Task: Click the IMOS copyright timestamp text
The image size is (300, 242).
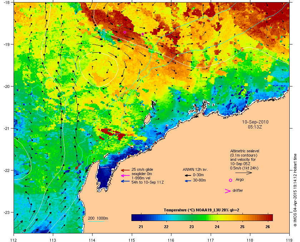Action: (x=295, y=190)
